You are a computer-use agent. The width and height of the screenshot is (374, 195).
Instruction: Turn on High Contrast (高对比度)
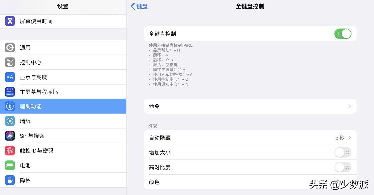click(342, 167)
